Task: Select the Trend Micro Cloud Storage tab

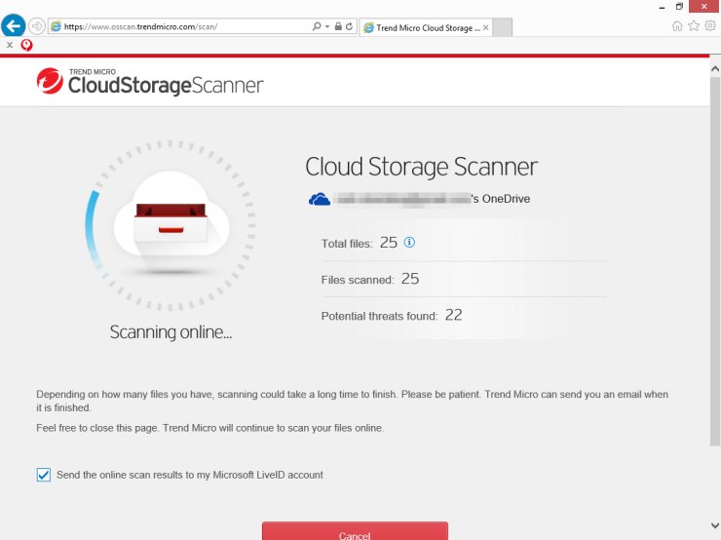Action: click(427, 27)
